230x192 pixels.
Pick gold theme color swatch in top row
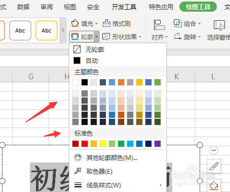click(139, 82)
